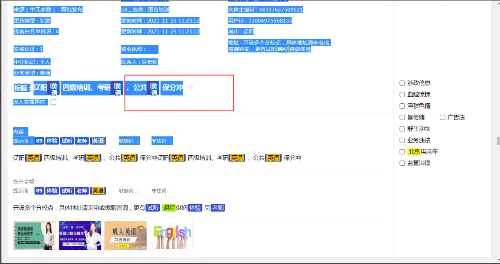This screenshot has height=264, width=500.
Task: Click the page scrollbar thumb
Action: pos(498,141)
